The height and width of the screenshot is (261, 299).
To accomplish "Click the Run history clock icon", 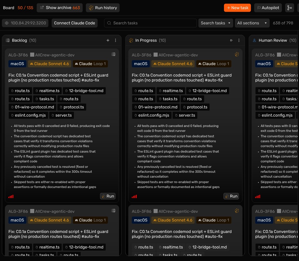I will 91,8.
